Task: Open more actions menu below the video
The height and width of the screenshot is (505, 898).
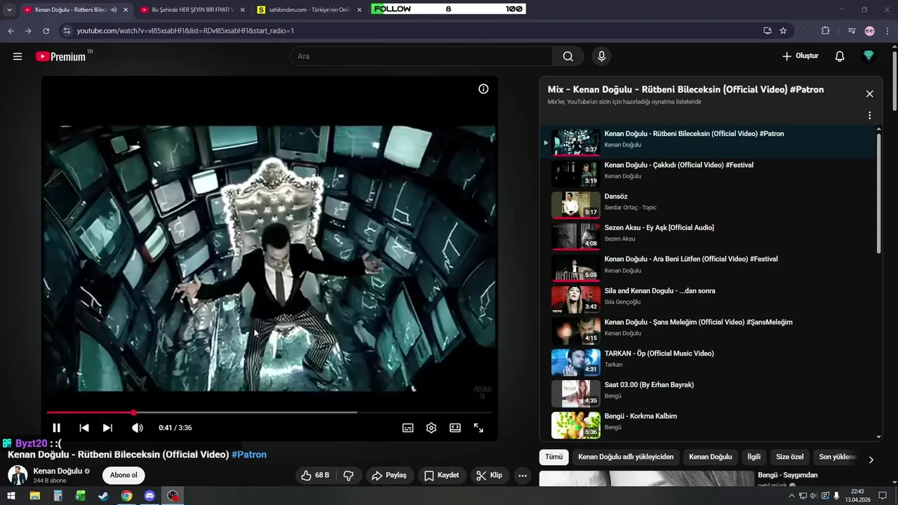Action: pyautogui.click(x=523, y=476)
